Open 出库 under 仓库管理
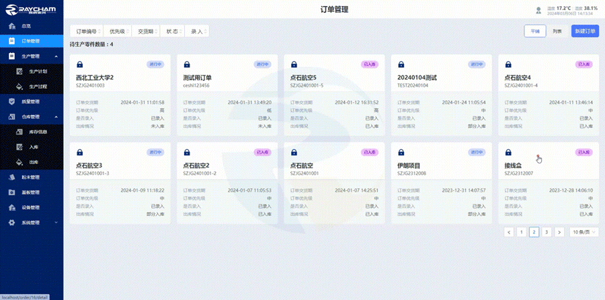The height and width of the screenshot is (300, 605). point(34,162)
